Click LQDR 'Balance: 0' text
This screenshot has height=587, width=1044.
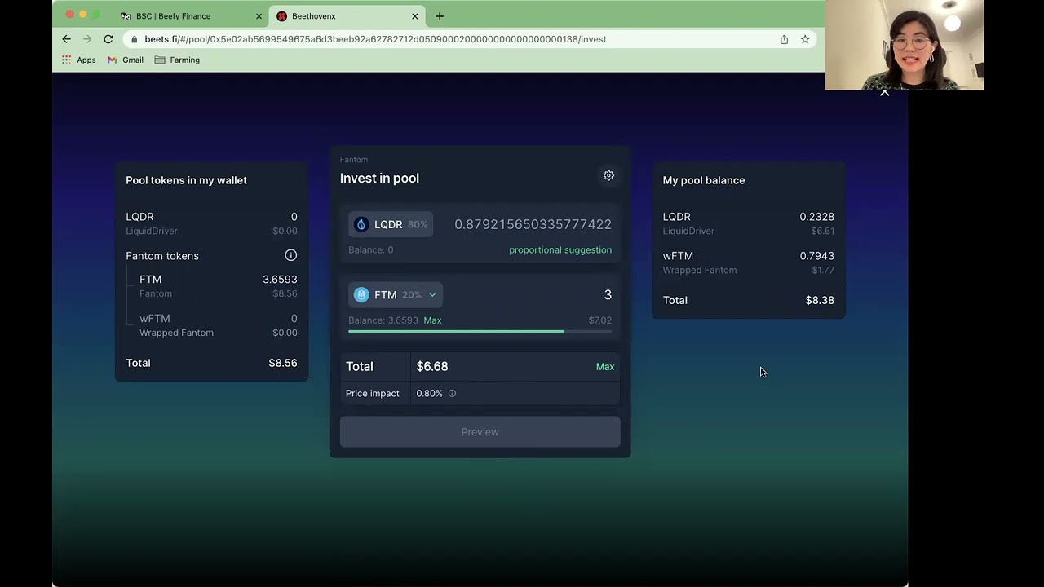tap(371, 250)
